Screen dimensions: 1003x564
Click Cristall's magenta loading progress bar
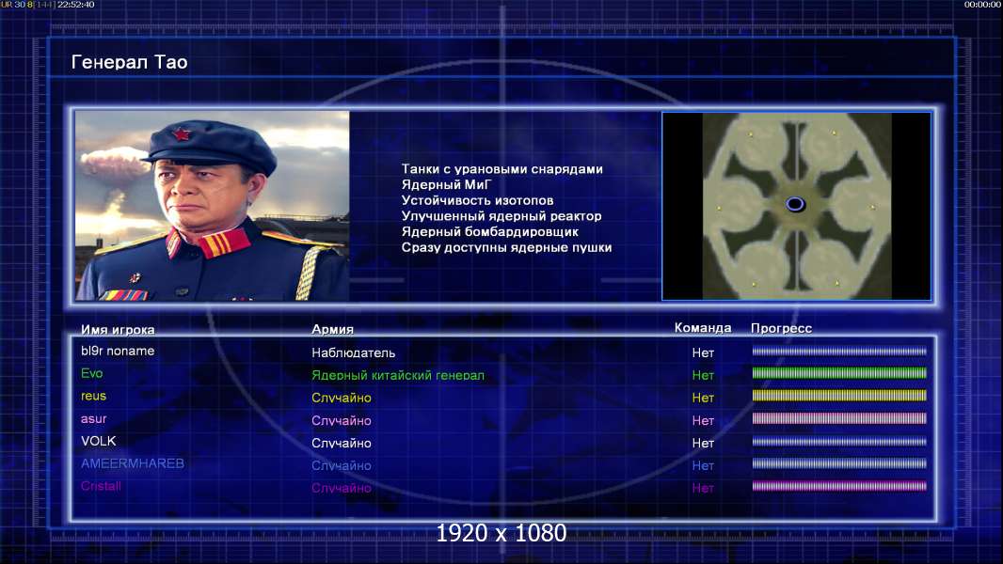pos(839,486)
